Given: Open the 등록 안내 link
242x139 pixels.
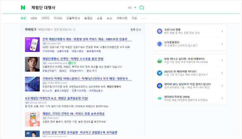Looking at the screenshot, I should pyautogui.click(x=136, y=30).
